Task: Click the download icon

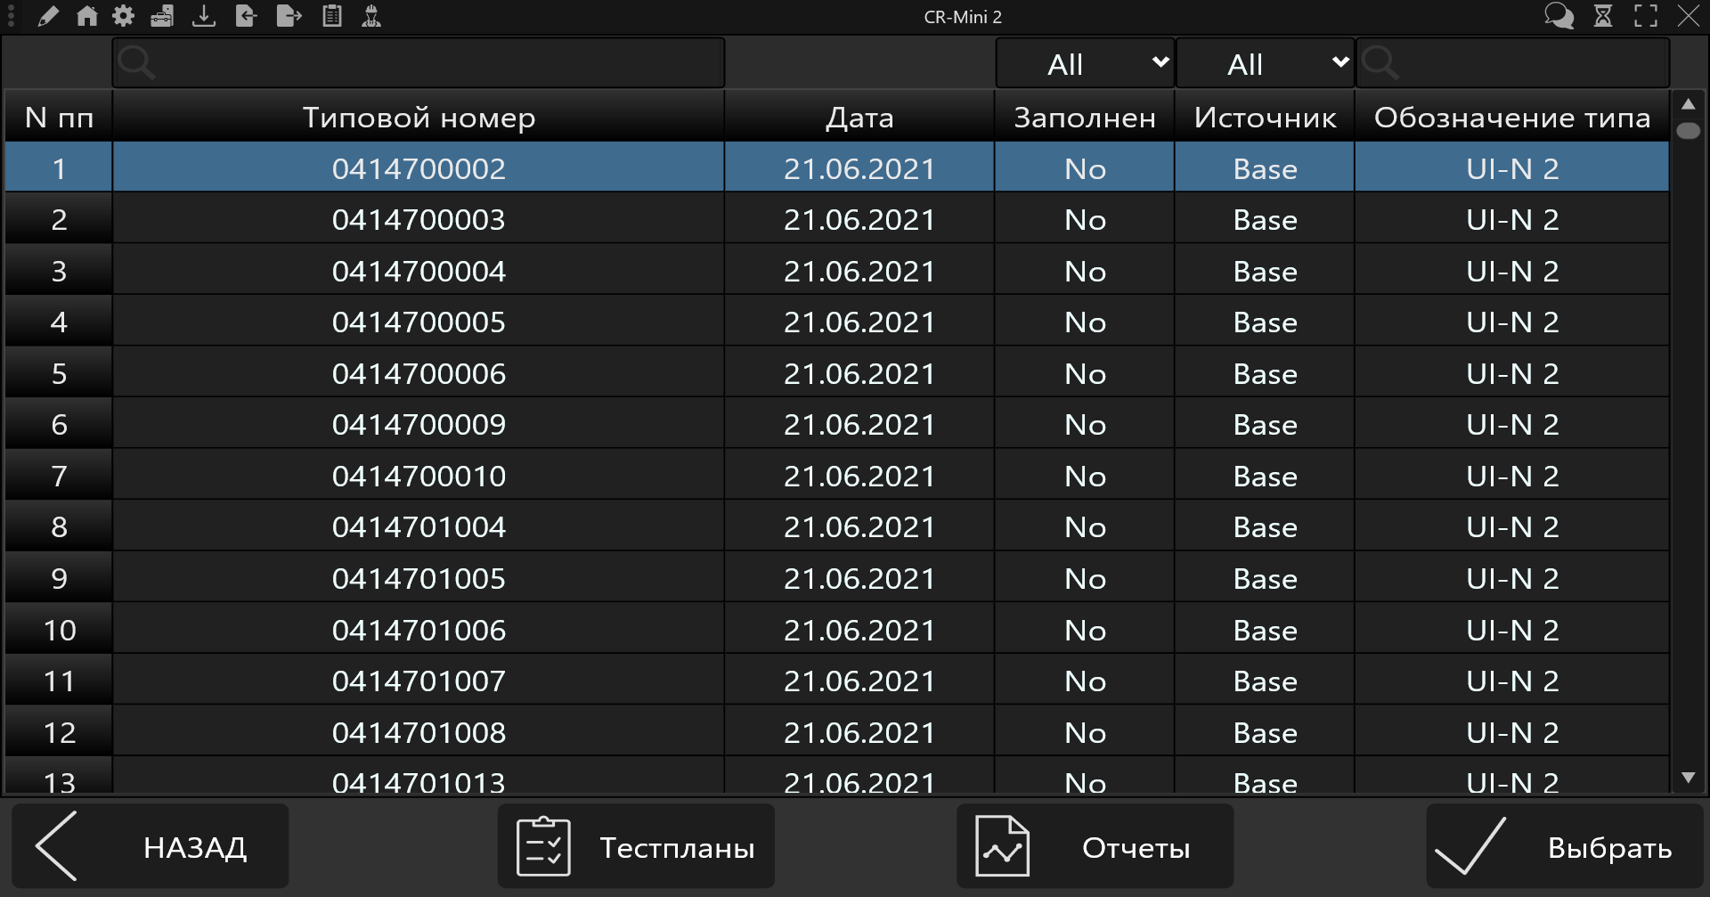Action: point(204,16)
